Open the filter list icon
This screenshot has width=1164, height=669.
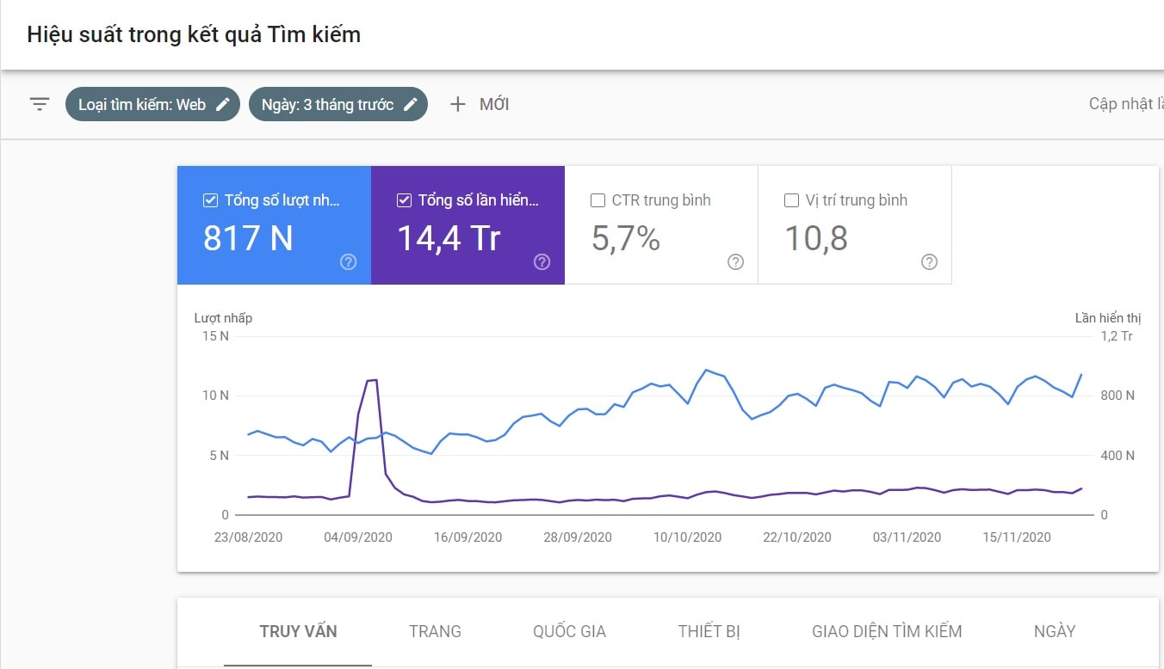[x=40, y=105]
